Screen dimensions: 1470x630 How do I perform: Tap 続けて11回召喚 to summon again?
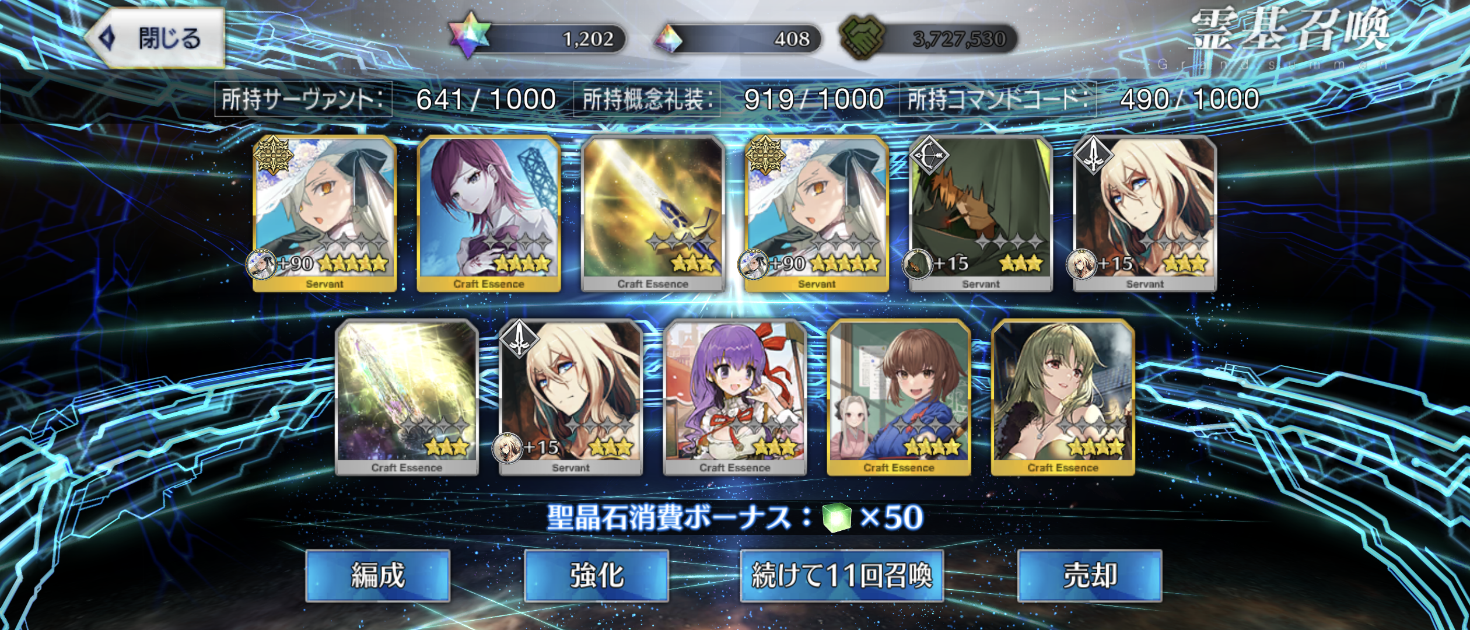(x=842, y=576)
